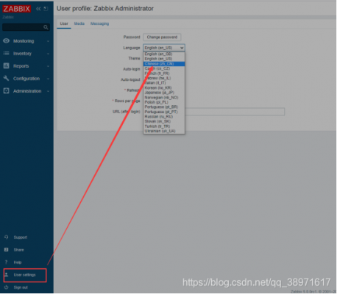Click the Zabbix logo

[x=17, y=9]
